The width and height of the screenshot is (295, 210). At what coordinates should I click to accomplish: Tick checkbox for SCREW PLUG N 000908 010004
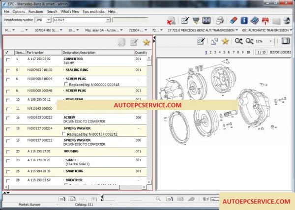(x=8, y=80)
